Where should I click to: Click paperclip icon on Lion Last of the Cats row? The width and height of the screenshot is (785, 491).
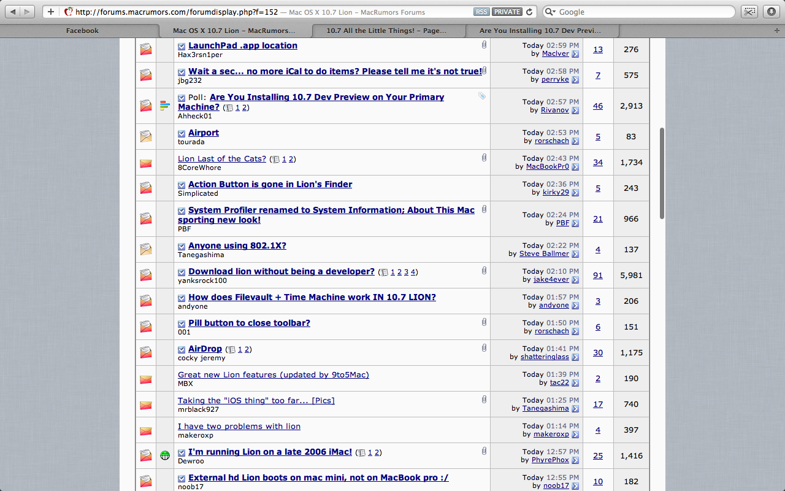tap(484, 158)
